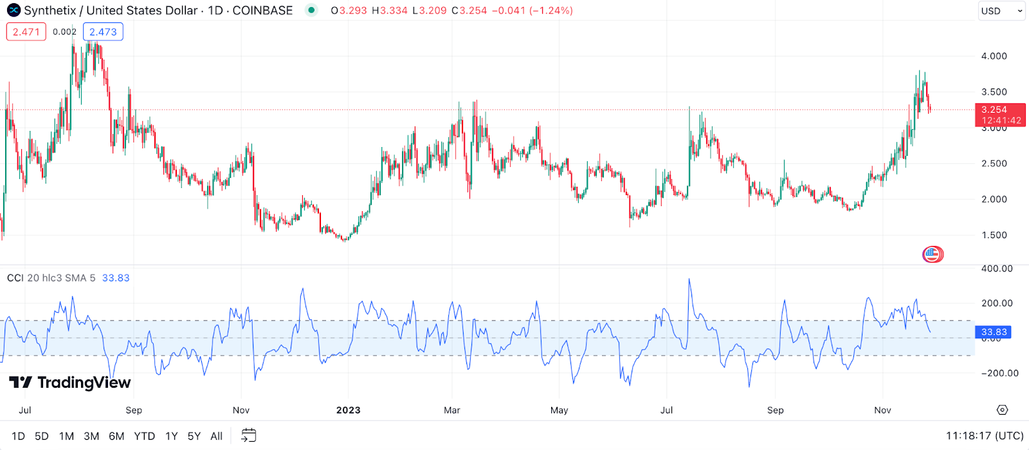1029x450 pixels.
Task: Click the 2023 label on time axis
Action: click(349, 410)
